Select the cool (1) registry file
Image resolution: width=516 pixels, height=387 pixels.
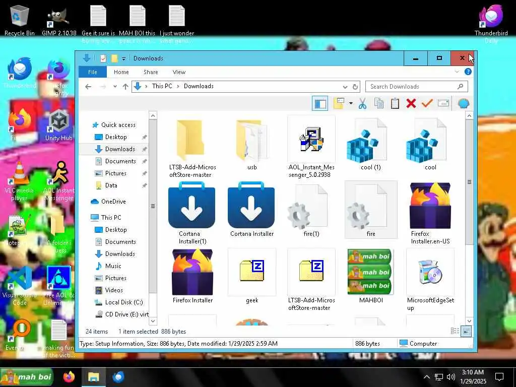pyautogui.click(x=370, y=144)
